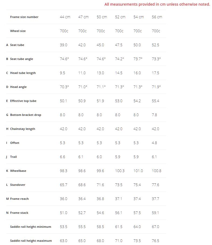This screenshot has width=212, height=245.
Task: Click the 100.3 wheelbase value
Action: click(120, 171)
